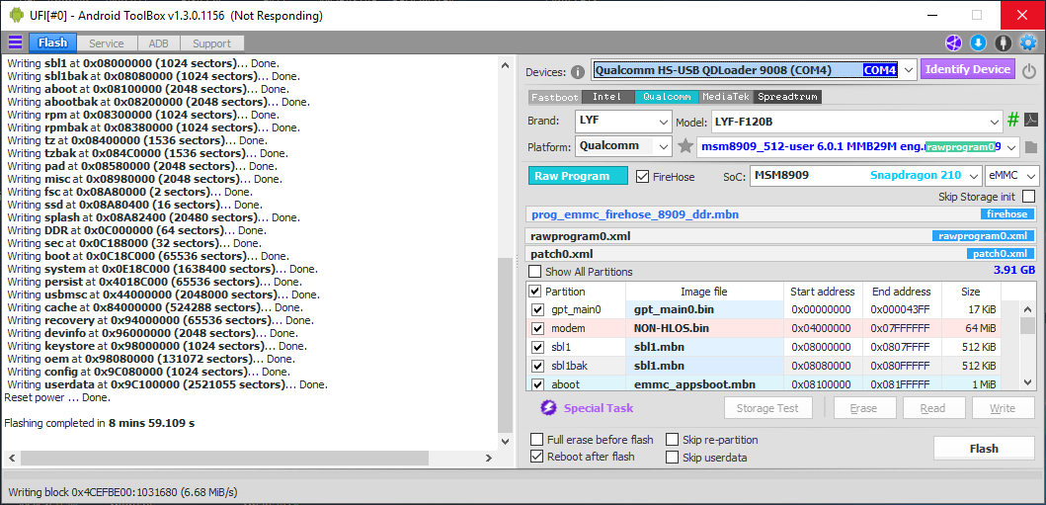Click the Flash button
This screenshot has width=1046, height=505.
pos(984,449)
